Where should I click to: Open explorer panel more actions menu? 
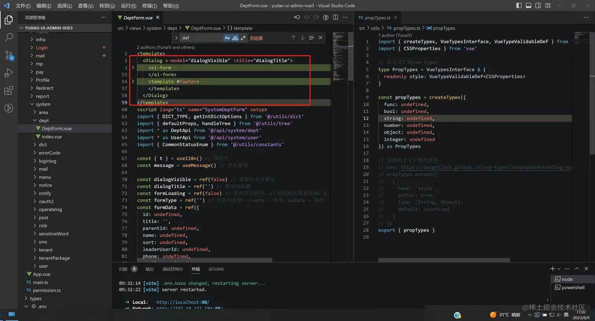(x=103, y=17)
